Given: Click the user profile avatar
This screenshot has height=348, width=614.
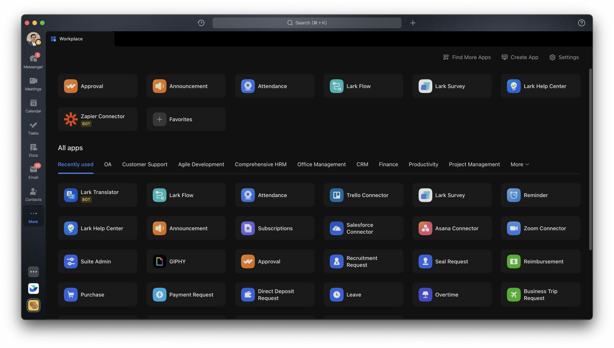Looking at the screenshot, I should [x=33, y=39].
